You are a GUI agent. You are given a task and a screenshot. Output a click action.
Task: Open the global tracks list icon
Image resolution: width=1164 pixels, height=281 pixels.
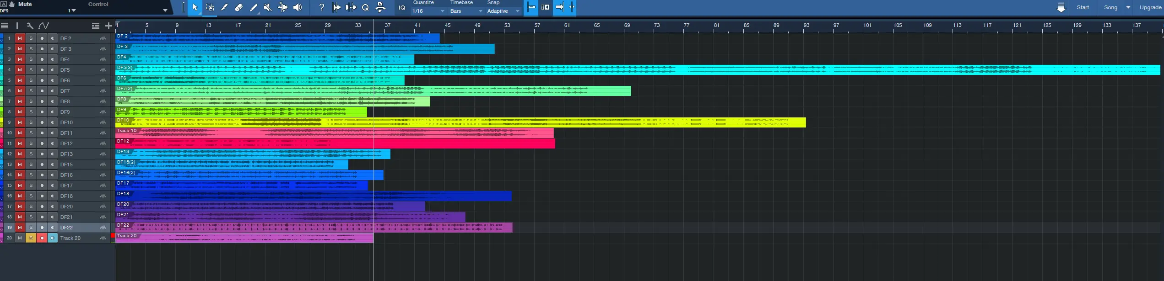pyautogui.click(x=96, y=26)
